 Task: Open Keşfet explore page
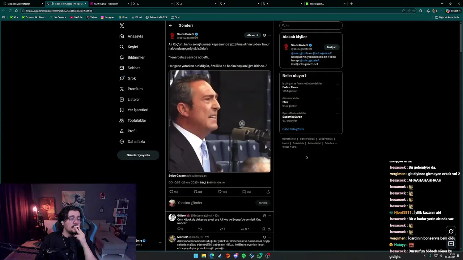[129, 47]
